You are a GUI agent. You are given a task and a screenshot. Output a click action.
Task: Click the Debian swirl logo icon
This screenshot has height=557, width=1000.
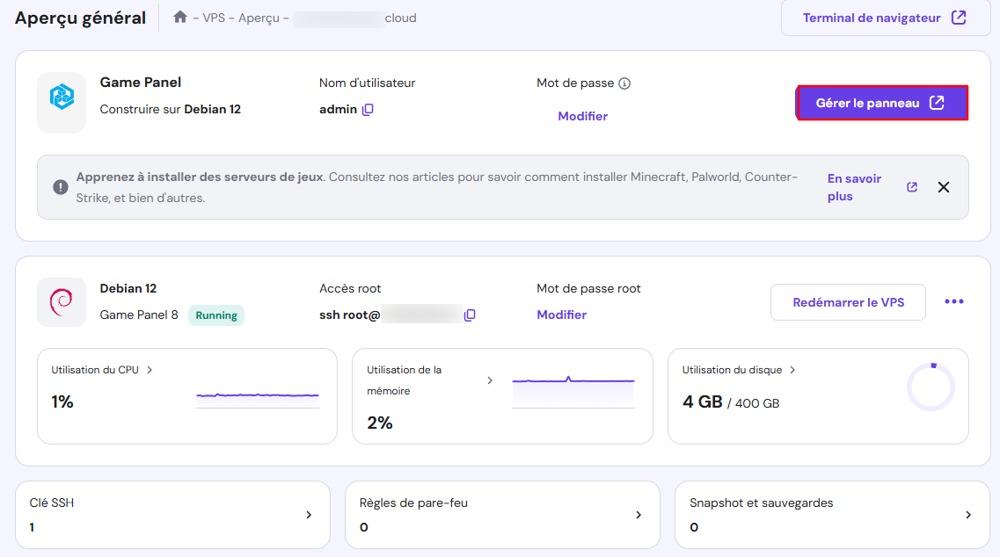[x=62, y=301]
